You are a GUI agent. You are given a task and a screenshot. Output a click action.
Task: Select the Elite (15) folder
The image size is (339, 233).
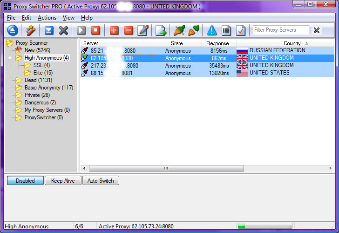43,73
